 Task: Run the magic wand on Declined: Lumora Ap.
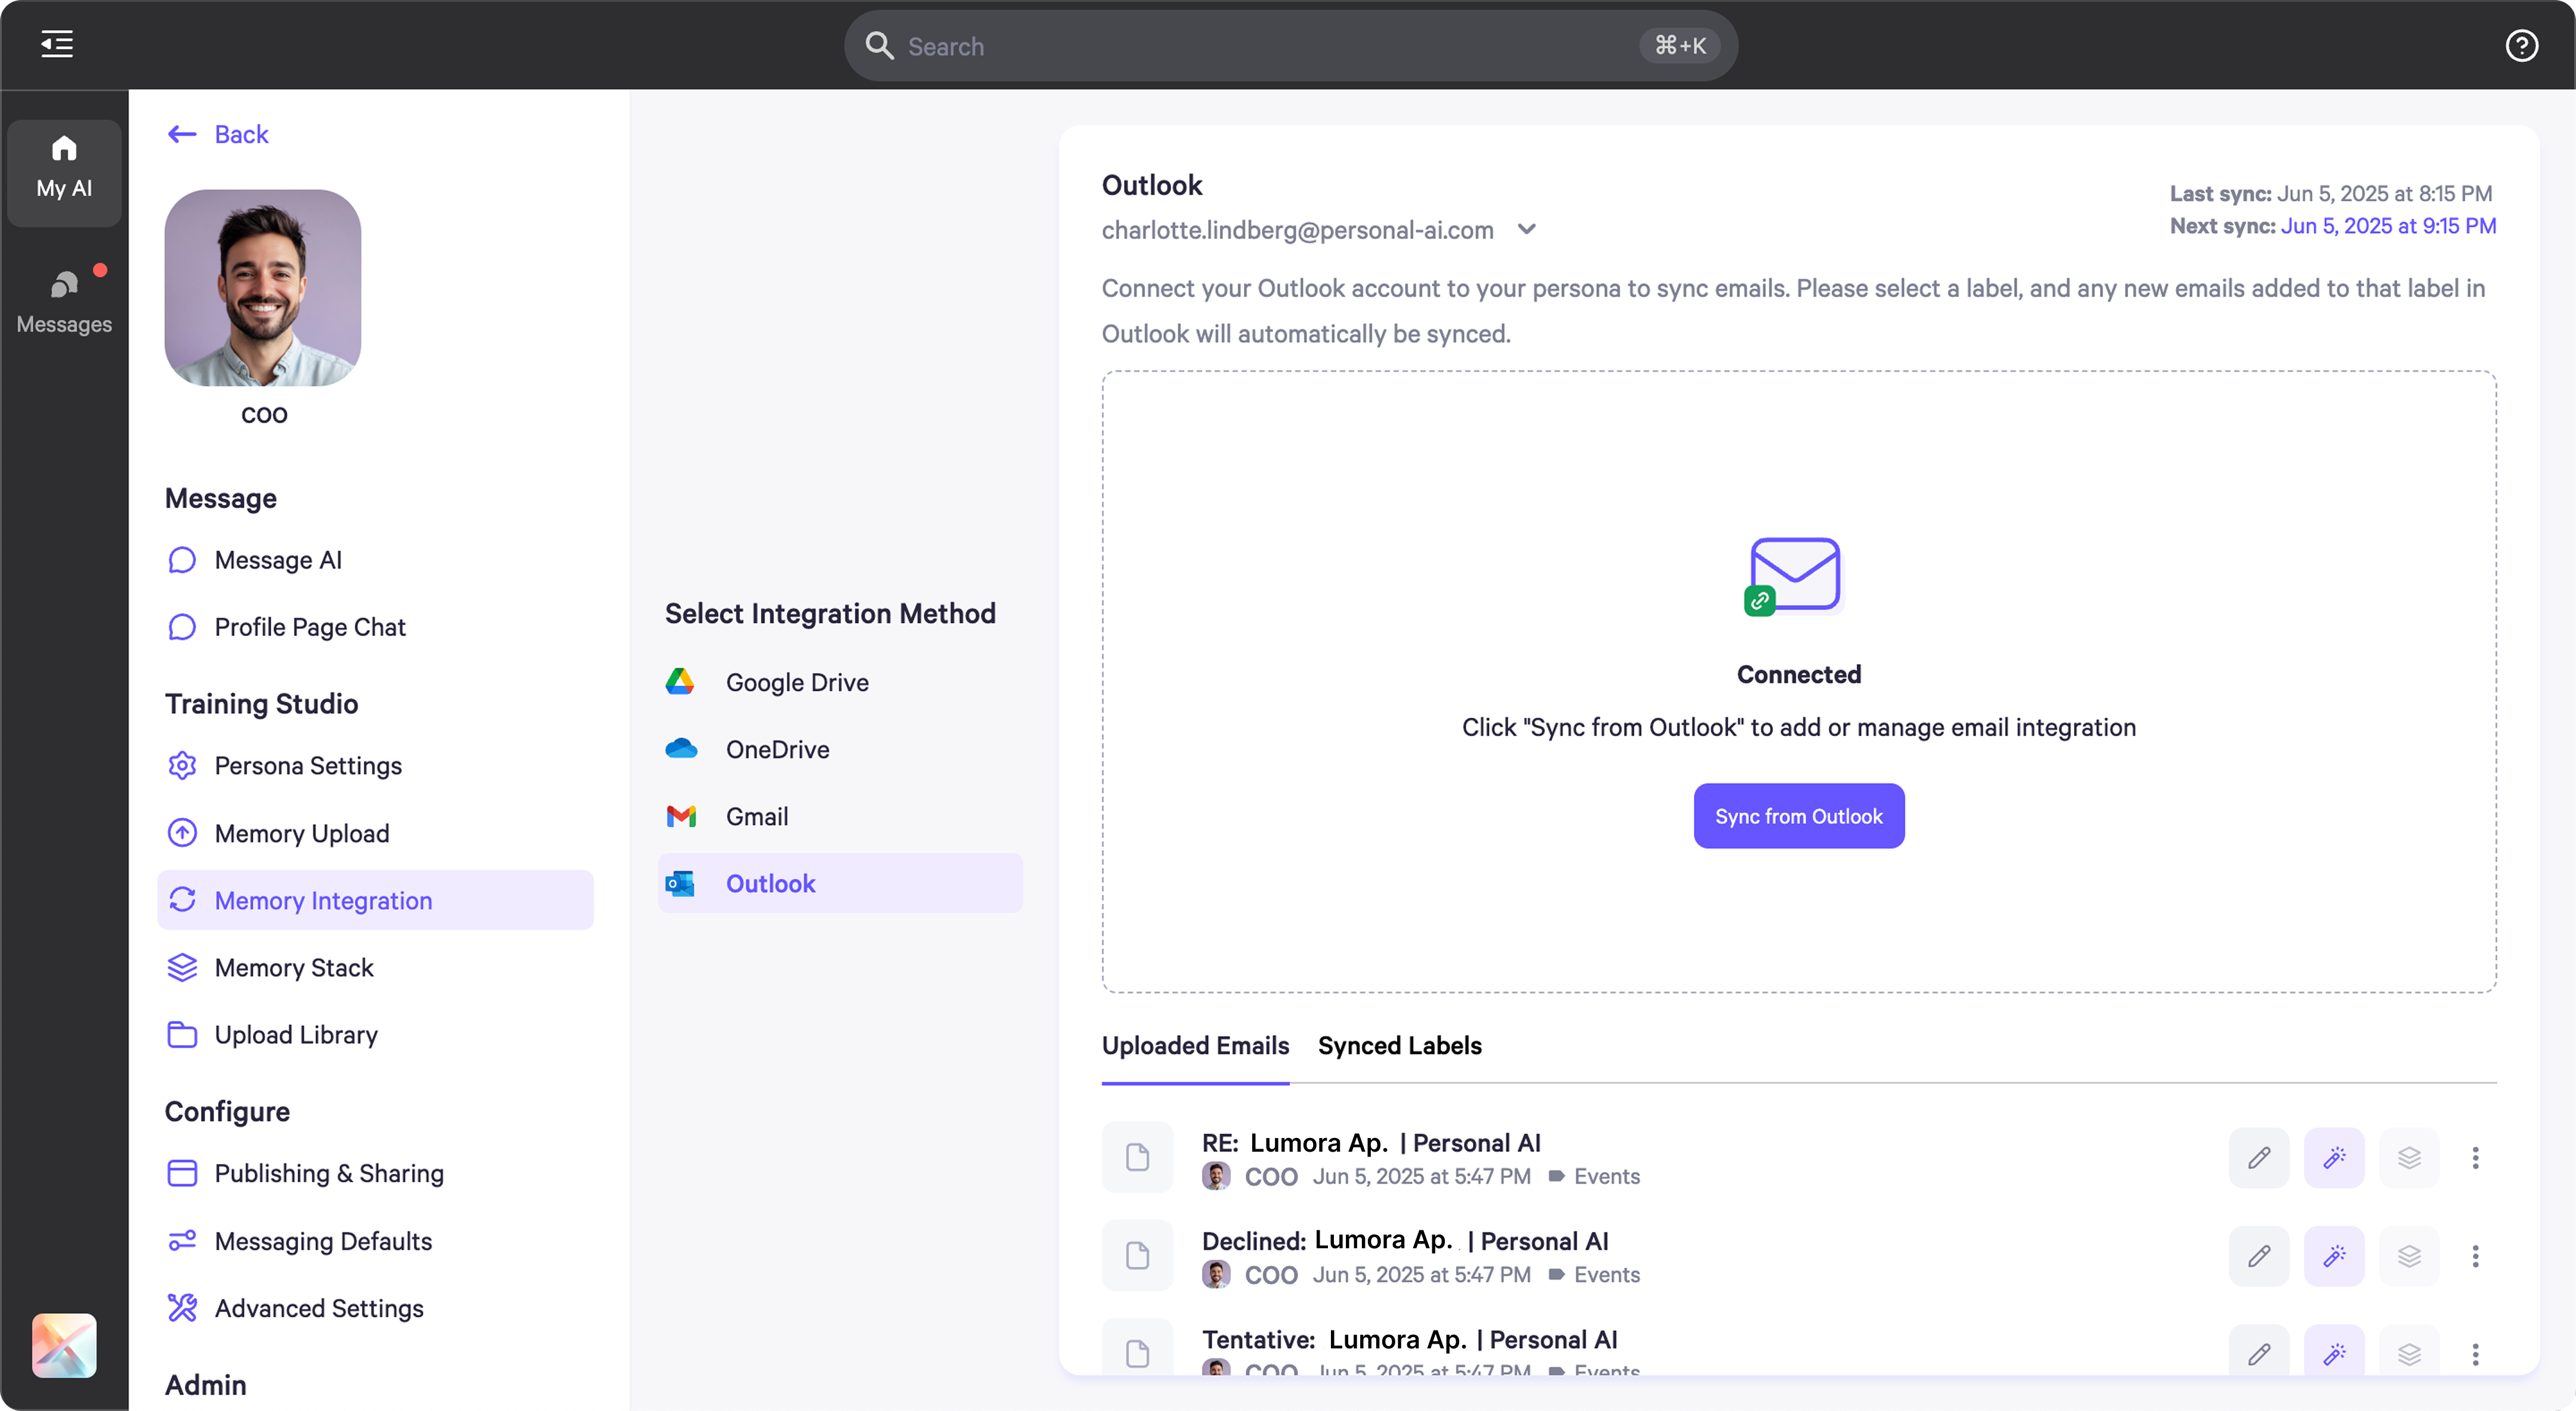2334,1255
